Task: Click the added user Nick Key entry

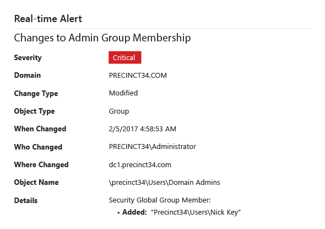Action: coord(196,212)
